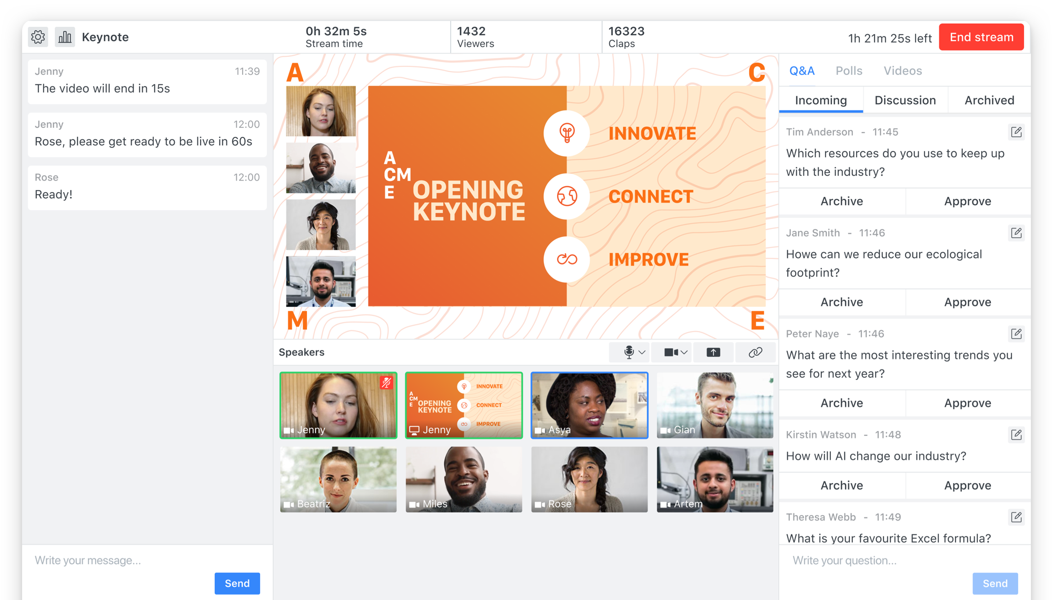Select Rose's speaker thumbnail

589,479
